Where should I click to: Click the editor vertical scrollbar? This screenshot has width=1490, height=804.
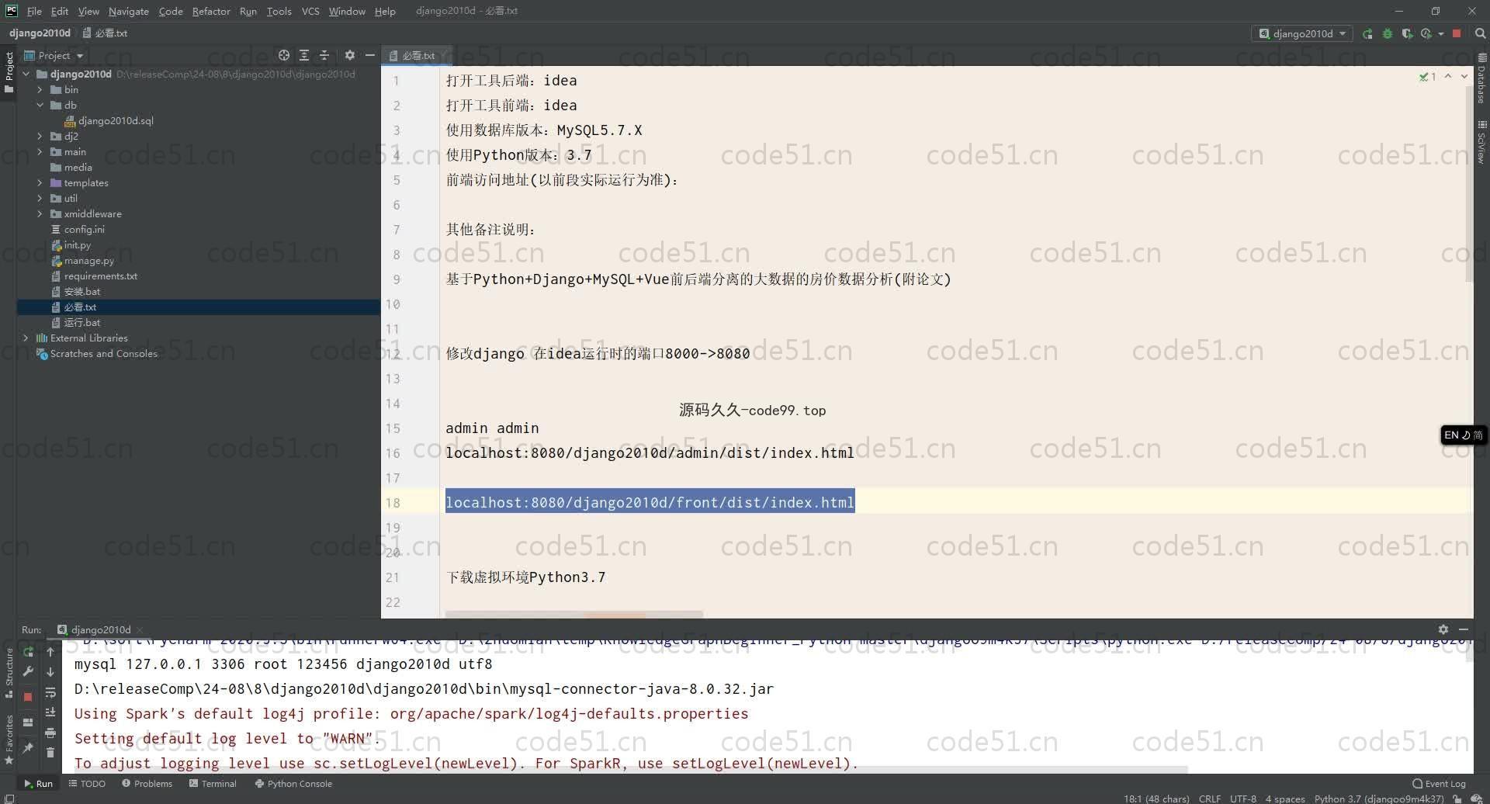pyautogui.click(x=1469, y=184)
